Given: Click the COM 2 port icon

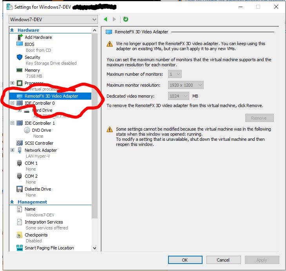Looking at the screenshot, I should (19, 176).
